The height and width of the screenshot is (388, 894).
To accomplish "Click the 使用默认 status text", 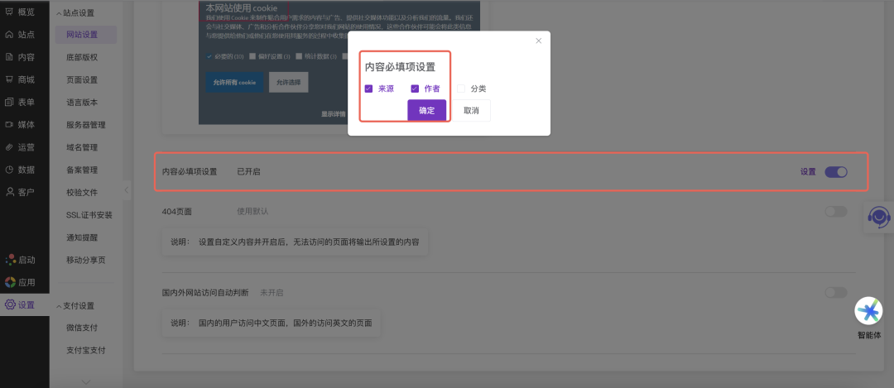I will (252, 212).
